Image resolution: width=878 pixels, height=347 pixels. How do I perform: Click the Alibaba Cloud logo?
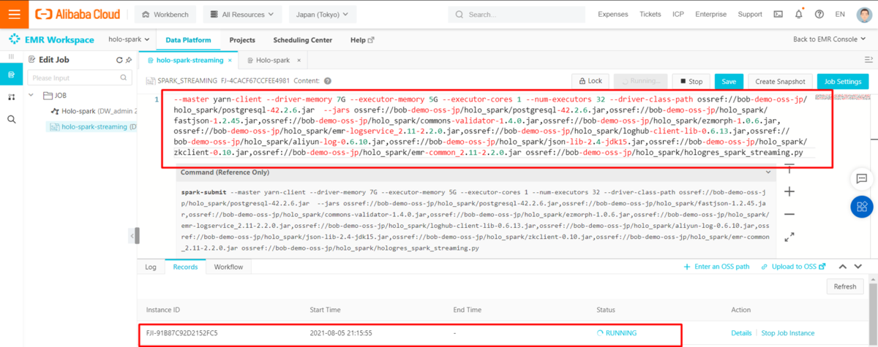click(77, 14)
